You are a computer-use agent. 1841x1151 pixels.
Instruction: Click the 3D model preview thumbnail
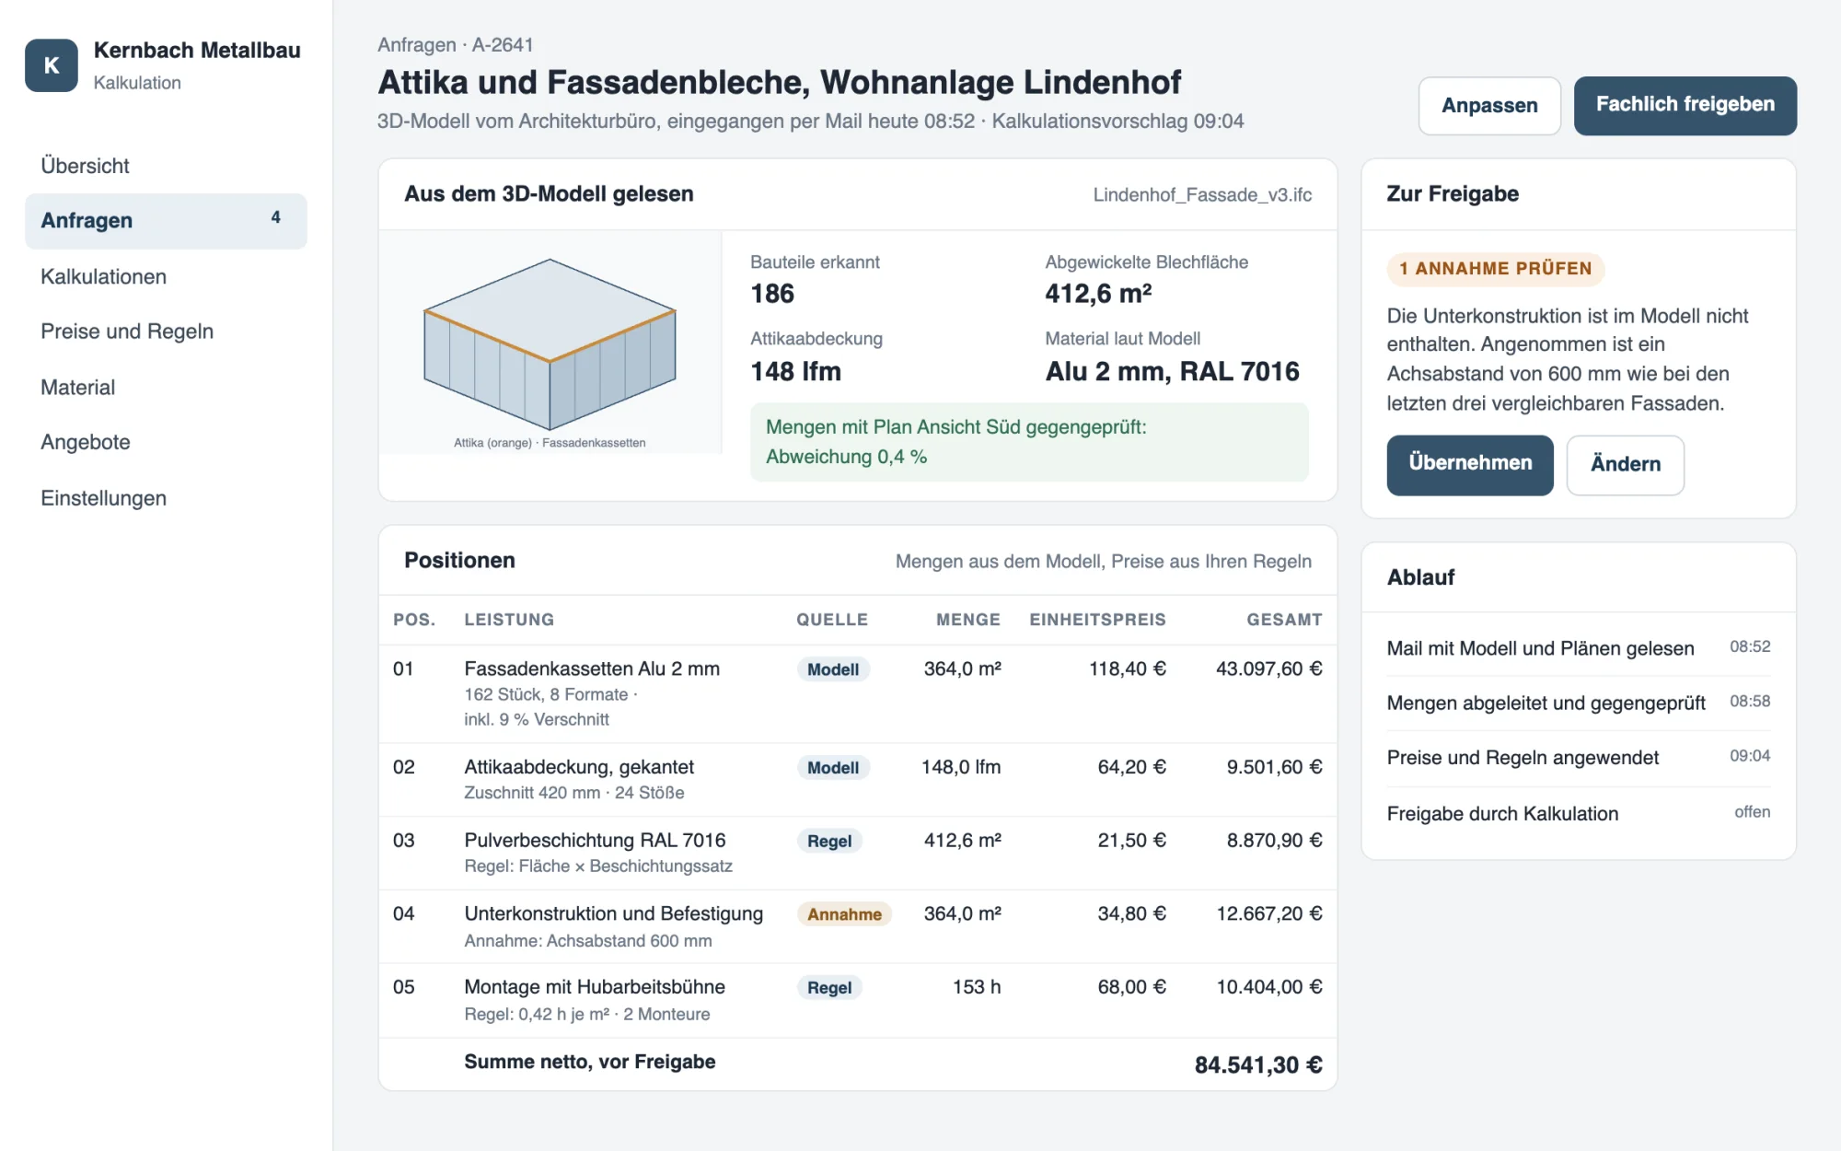[x=550, y=343]
